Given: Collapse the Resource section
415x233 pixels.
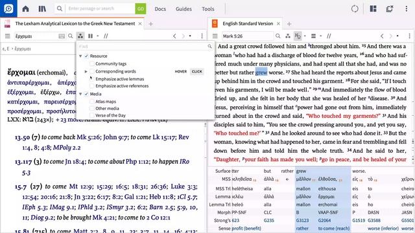Looking at the screenshot, I should click(x=80, y=56).
